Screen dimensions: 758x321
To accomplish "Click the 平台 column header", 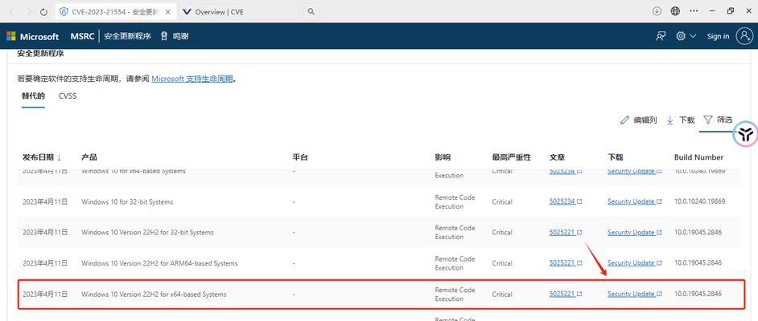I will point(299,157).
